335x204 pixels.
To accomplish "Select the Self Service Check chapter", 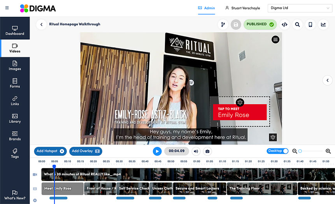I will pyautogui.click(x=133, y=188).
